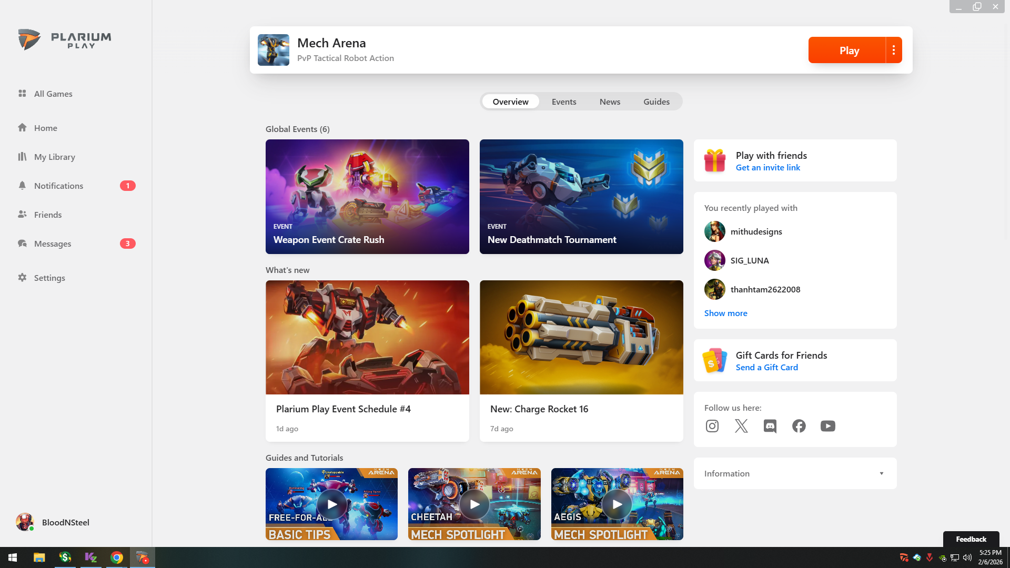Show more recently played friends
1010x568 pixels.
point(725,313)
